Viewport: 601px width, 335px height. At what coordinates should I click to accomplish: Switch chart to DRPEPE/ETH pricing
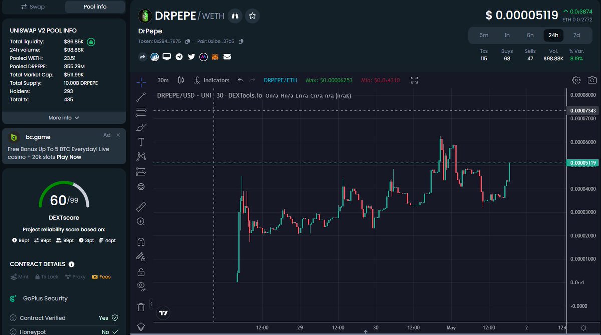(280, 80)
